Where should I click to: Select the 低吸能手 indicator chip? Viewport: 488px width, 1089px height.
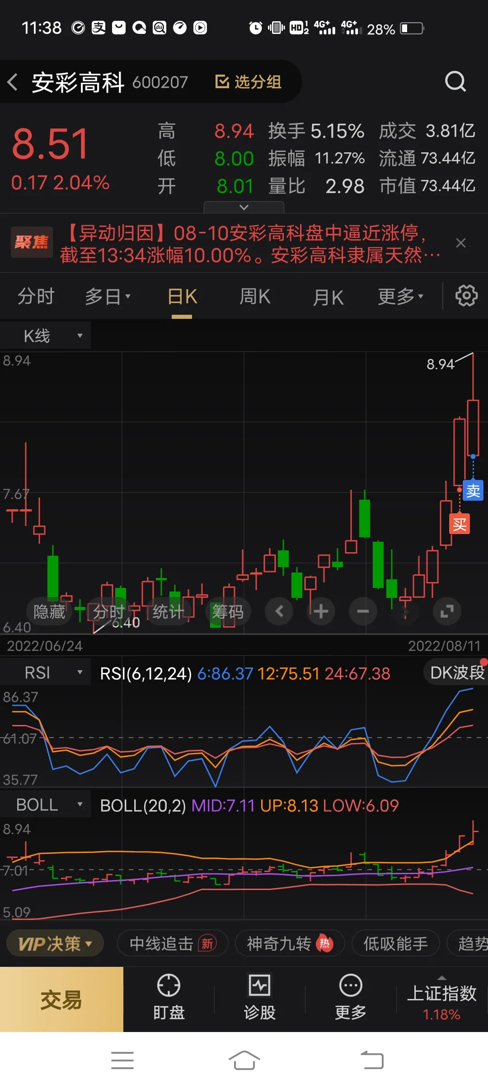[x=395, y=943]
